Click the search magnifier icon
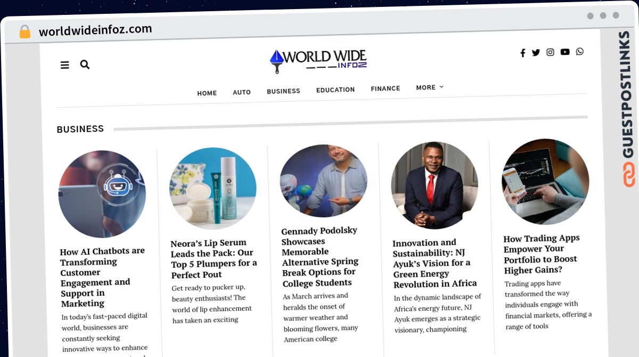Screen dimensions: 639x357 pyautogui.click(x=85, y=64)
